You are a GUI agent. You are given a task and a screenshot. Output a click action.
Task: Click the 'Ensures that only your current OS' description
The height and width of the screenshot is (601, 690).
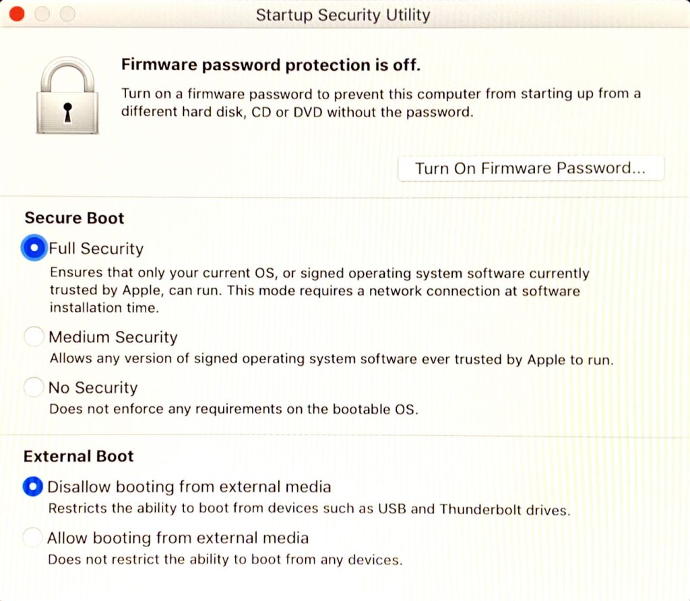(x=319, y=290)
